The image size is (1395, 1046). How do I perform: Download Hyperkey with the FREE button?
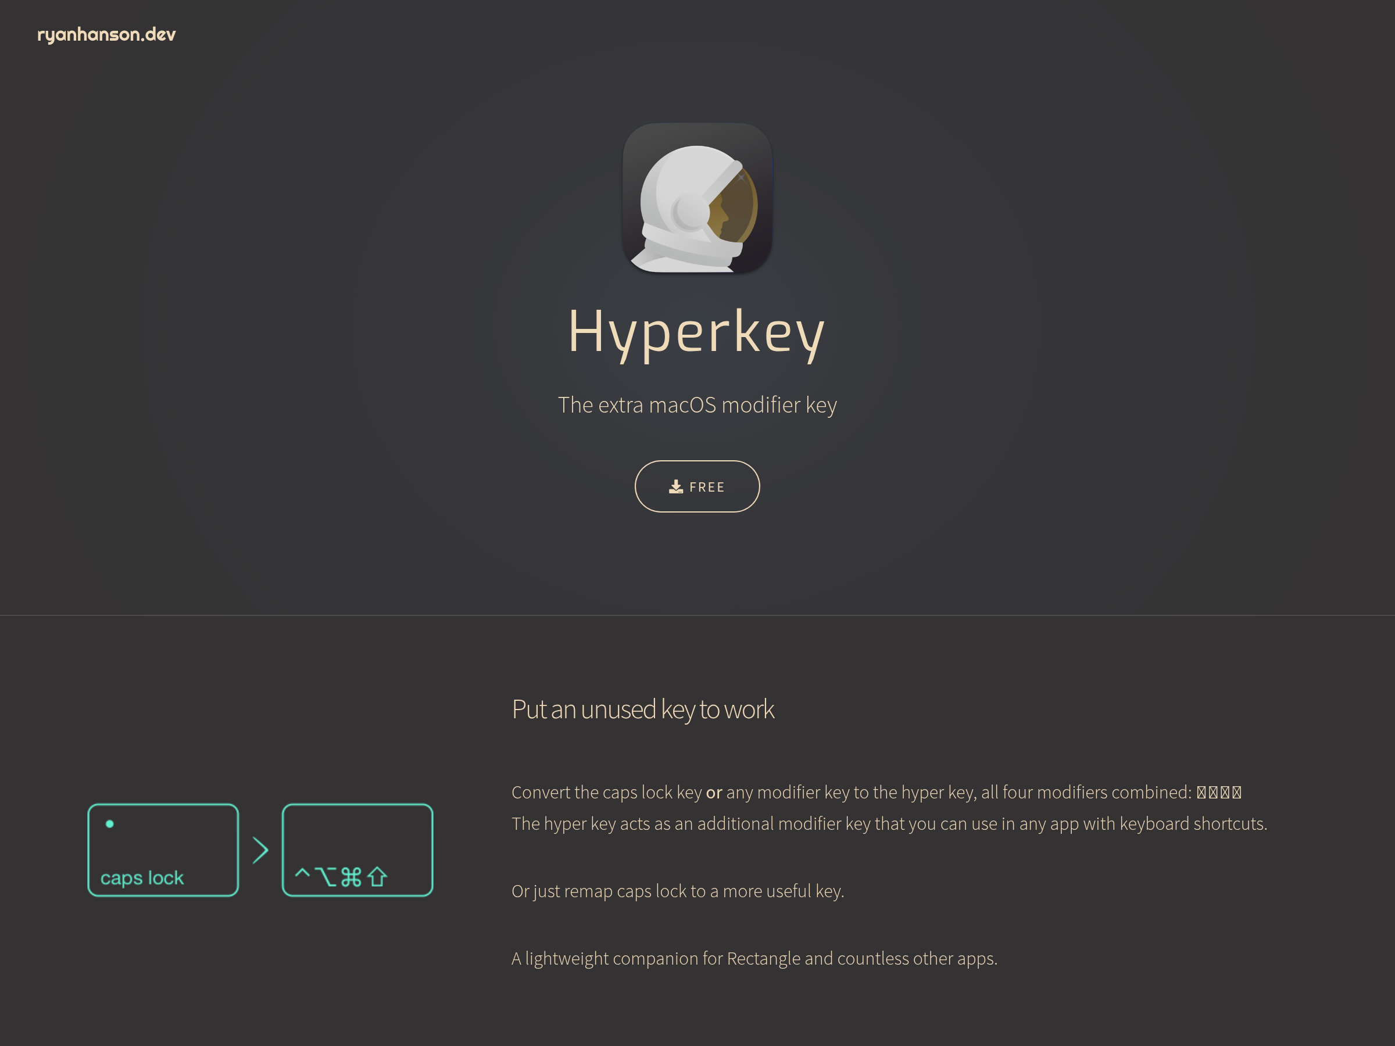697,486
